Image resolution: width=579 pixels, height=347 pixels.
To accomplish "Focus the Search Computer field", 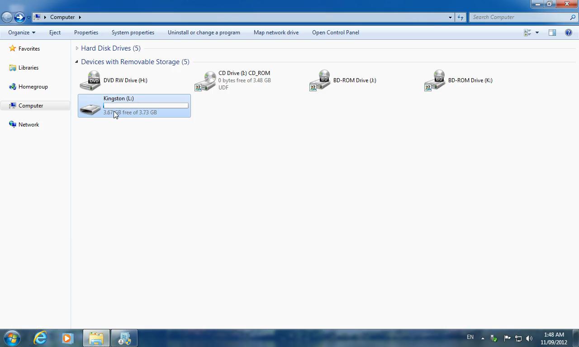I will click(519, 17).
